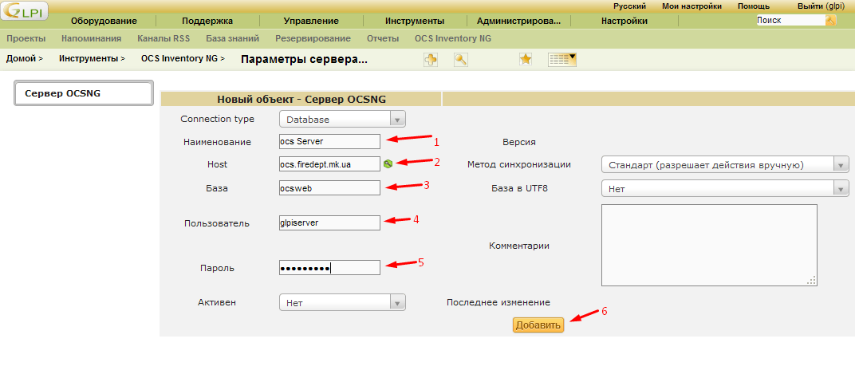Screen dimensions: 855x374
Task: Click Выйти (glpi) logout link
Action: (x=821, y=6)
